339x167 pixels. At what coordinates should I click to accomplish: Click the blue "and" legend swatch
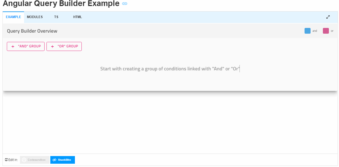click(x=307, y=31)
